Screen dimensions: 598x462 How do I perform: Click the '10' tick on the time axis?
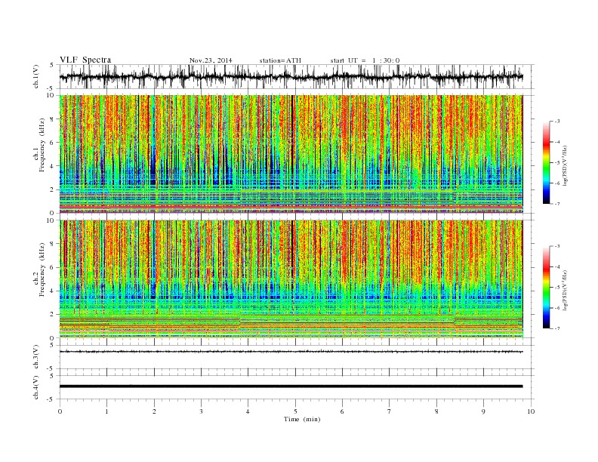point(531,411)
